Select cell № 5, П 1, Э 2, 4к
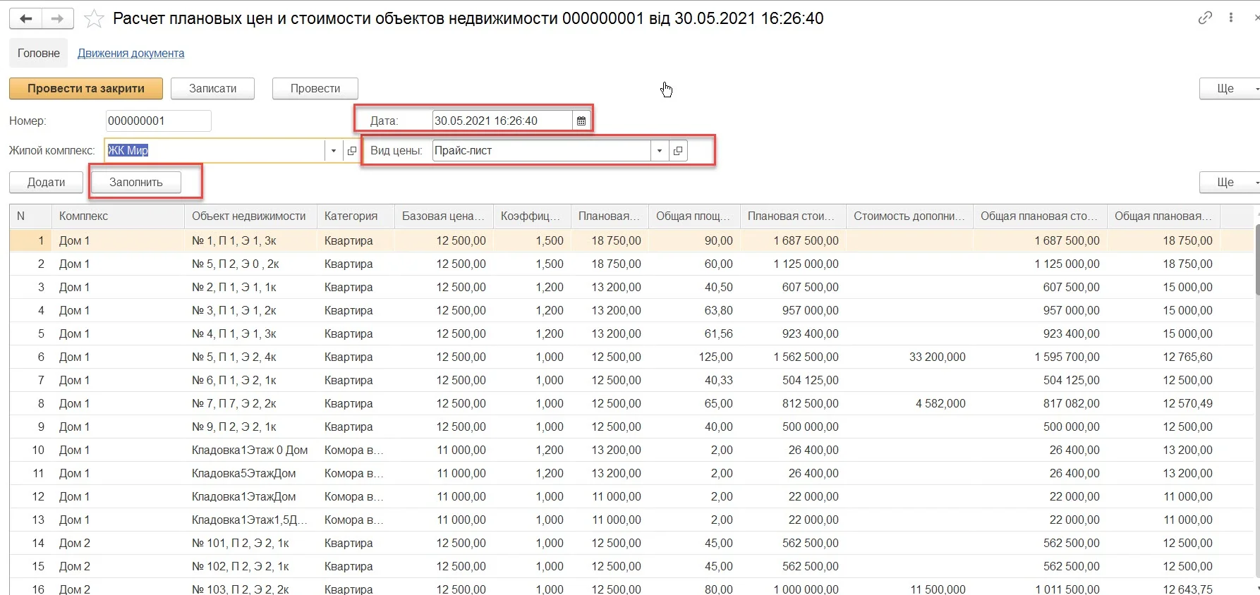 (250, 357)
